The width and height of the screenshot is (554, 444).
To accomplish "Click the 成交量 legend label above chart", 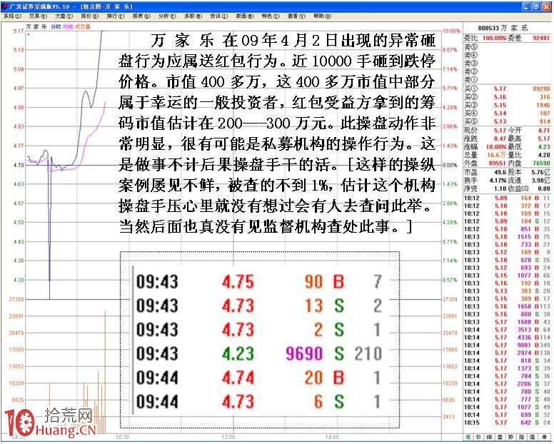I will click(x=83, y=26).
